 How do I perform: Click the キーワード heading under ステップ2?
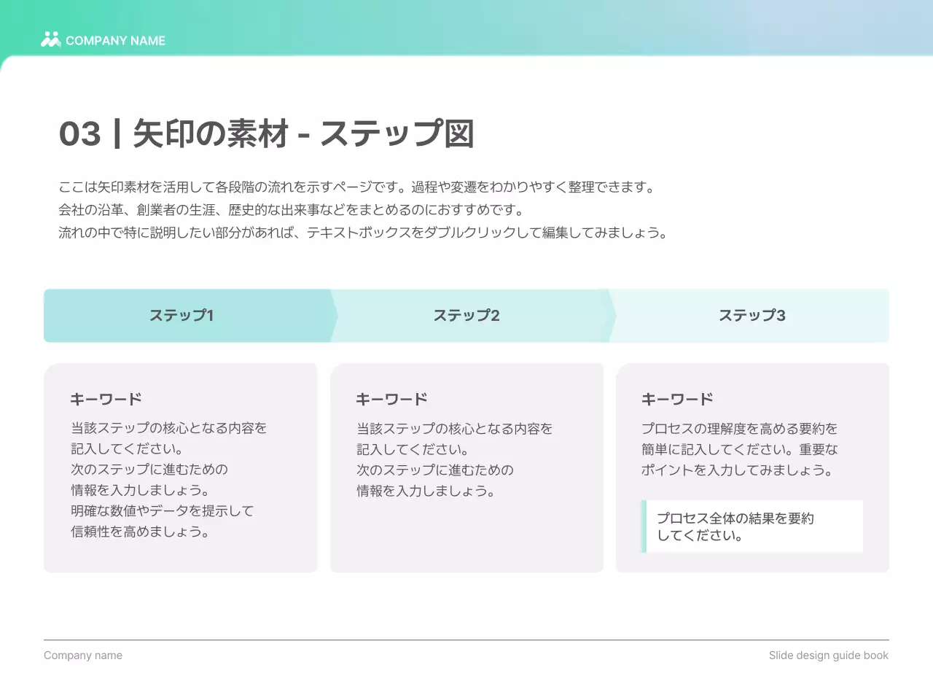point(391,399)
